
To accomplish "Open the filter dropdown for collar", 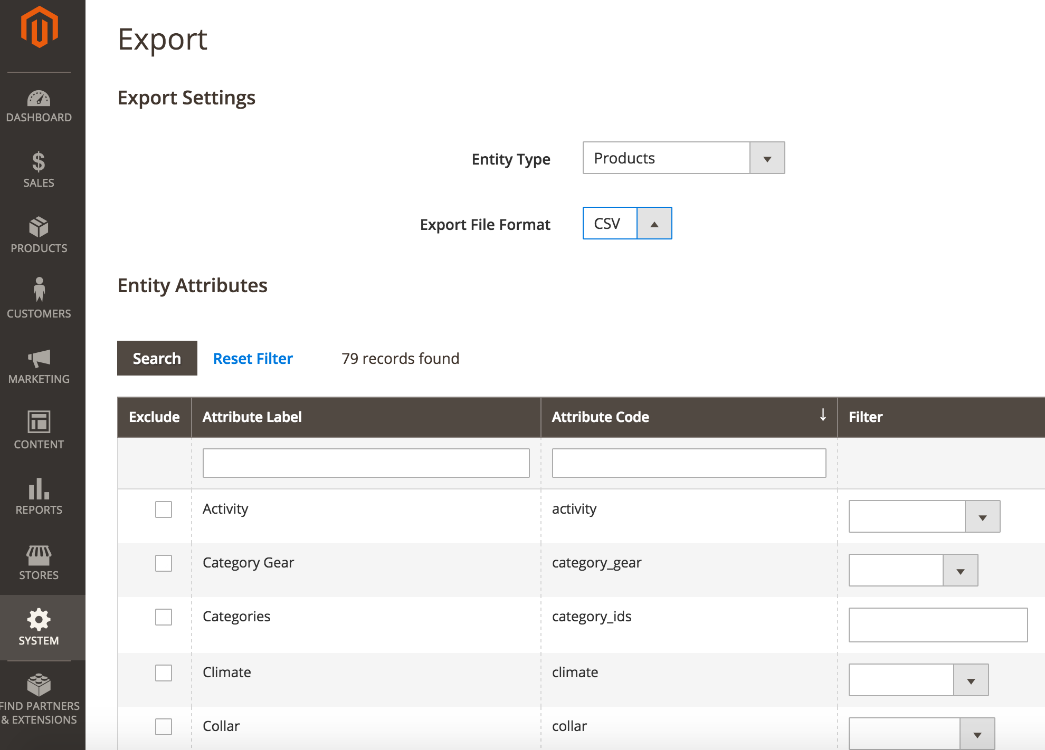I will tap(921, 734).
